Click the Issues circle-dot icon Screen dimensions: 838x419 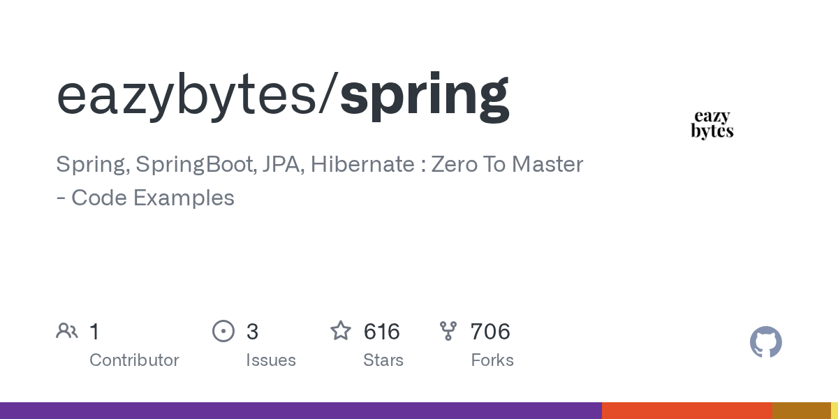[223, 330]
